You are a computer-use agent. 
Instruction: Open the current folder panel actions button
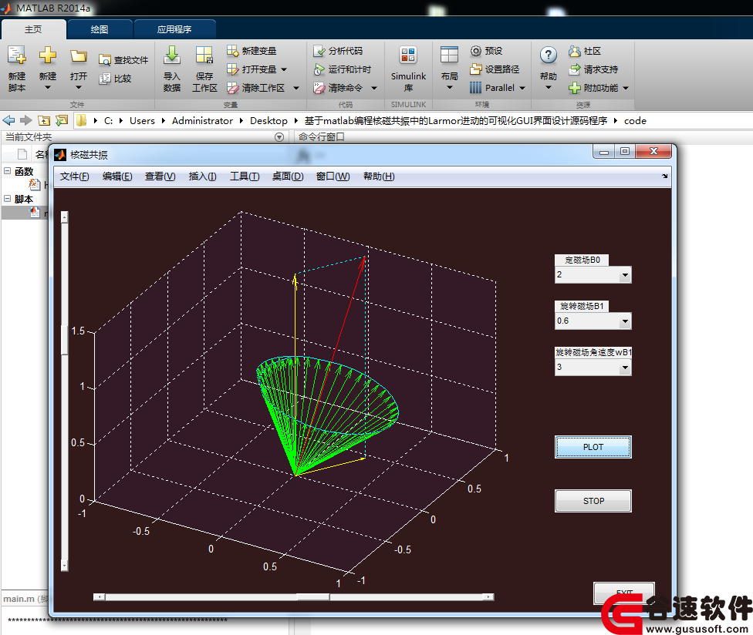click(279, 137)
